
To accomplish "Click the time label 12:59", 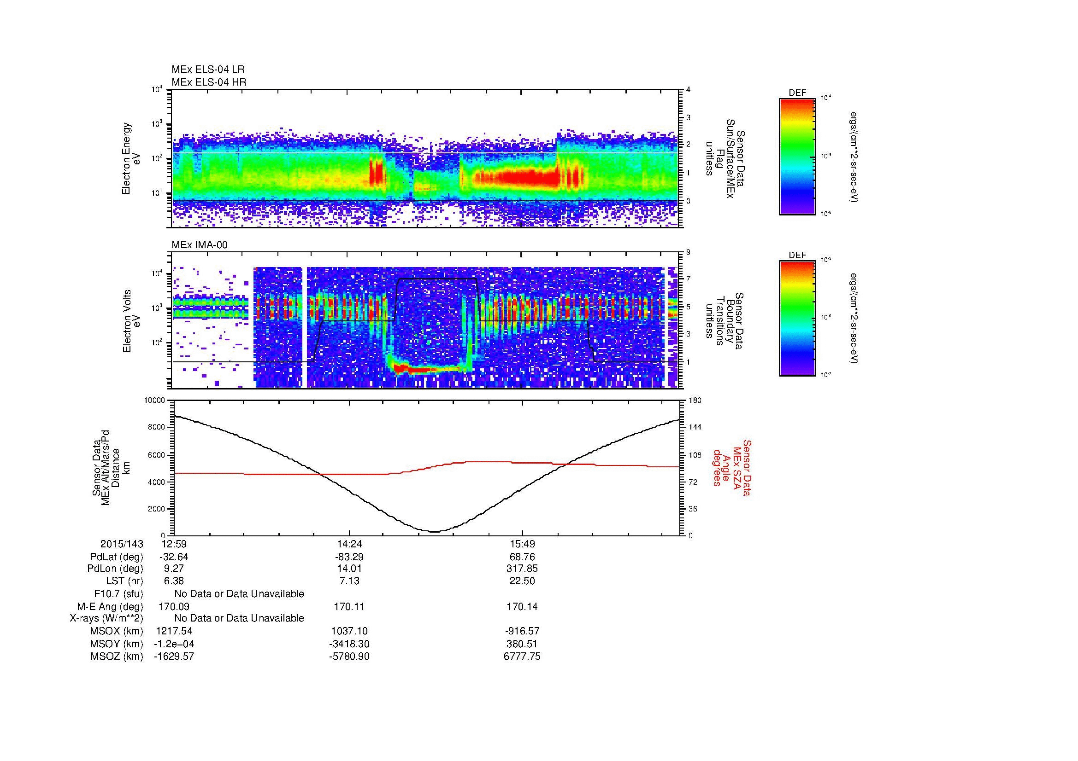I will [174, 544].
